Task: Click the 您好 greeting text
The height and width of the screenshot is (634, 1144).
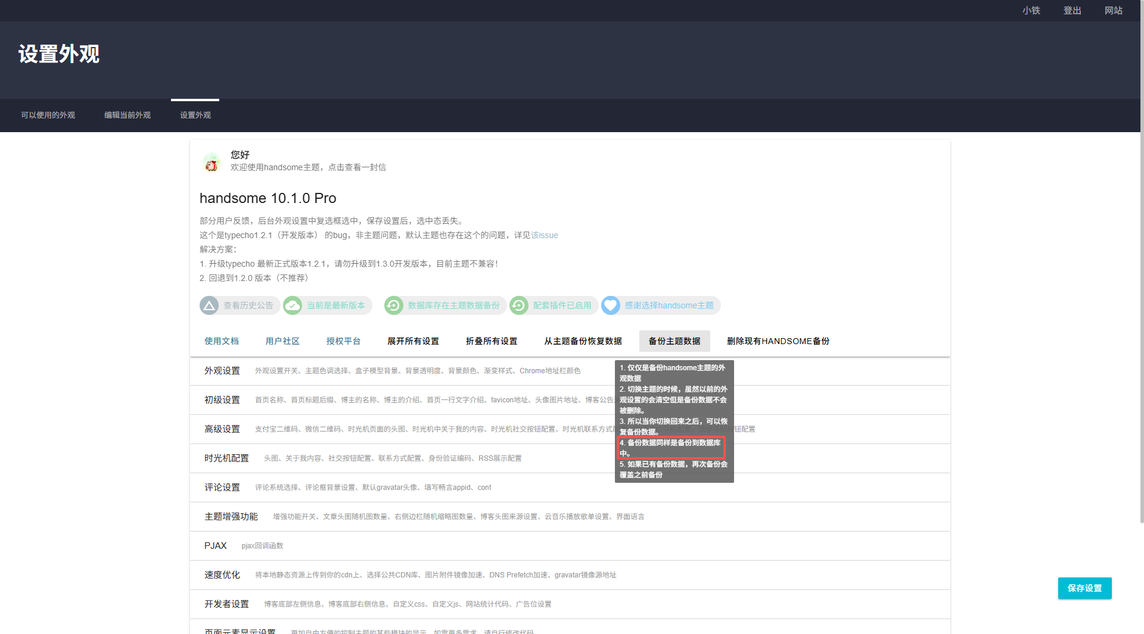Action: pyautogui.click(x=240, y=155)
